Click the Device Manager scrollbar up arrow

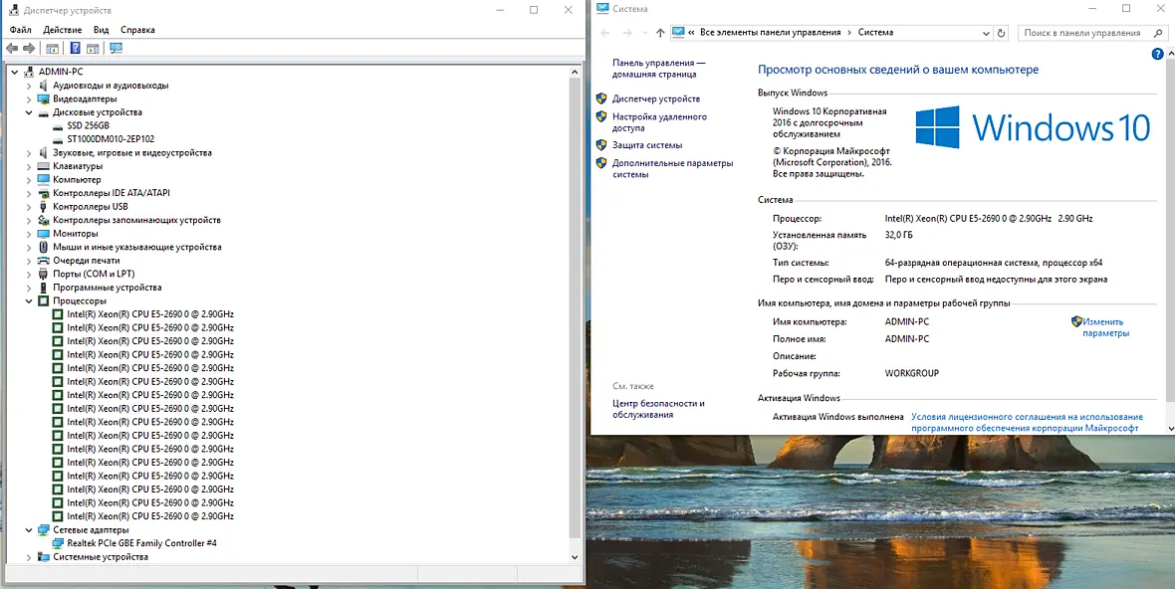click(x=576, y=71)
